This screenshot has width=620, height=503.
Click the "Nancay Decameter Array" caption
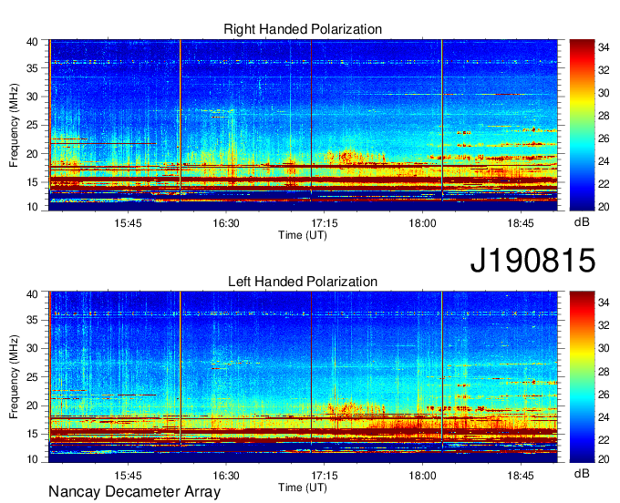coord(134,492)
